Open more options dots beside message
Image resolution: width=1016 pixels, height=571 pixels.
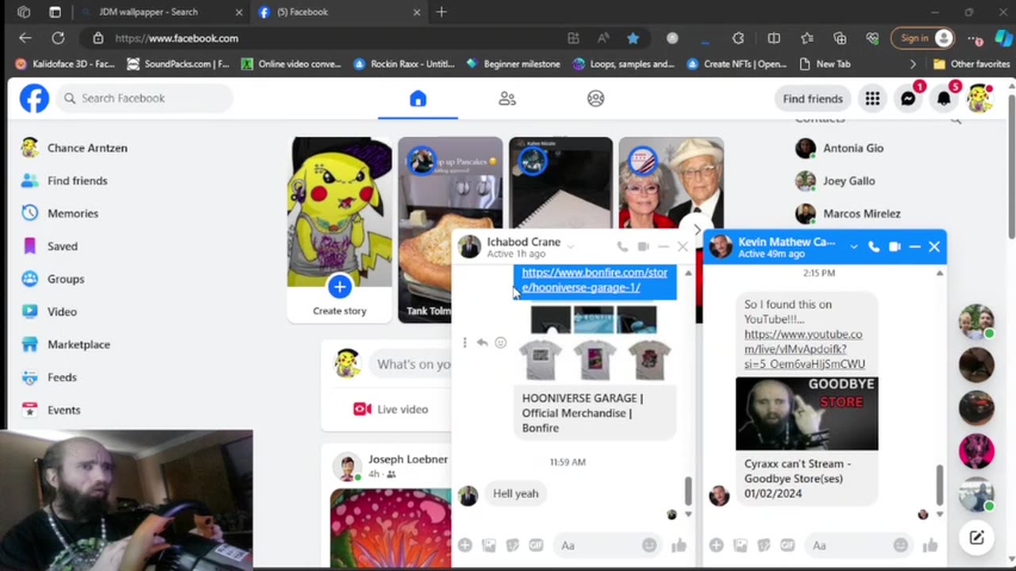pos(465,343)
